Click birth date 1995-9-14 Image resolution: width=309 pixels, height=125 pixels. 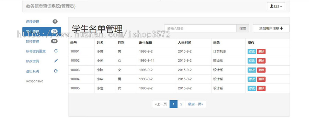click(147, 60)
